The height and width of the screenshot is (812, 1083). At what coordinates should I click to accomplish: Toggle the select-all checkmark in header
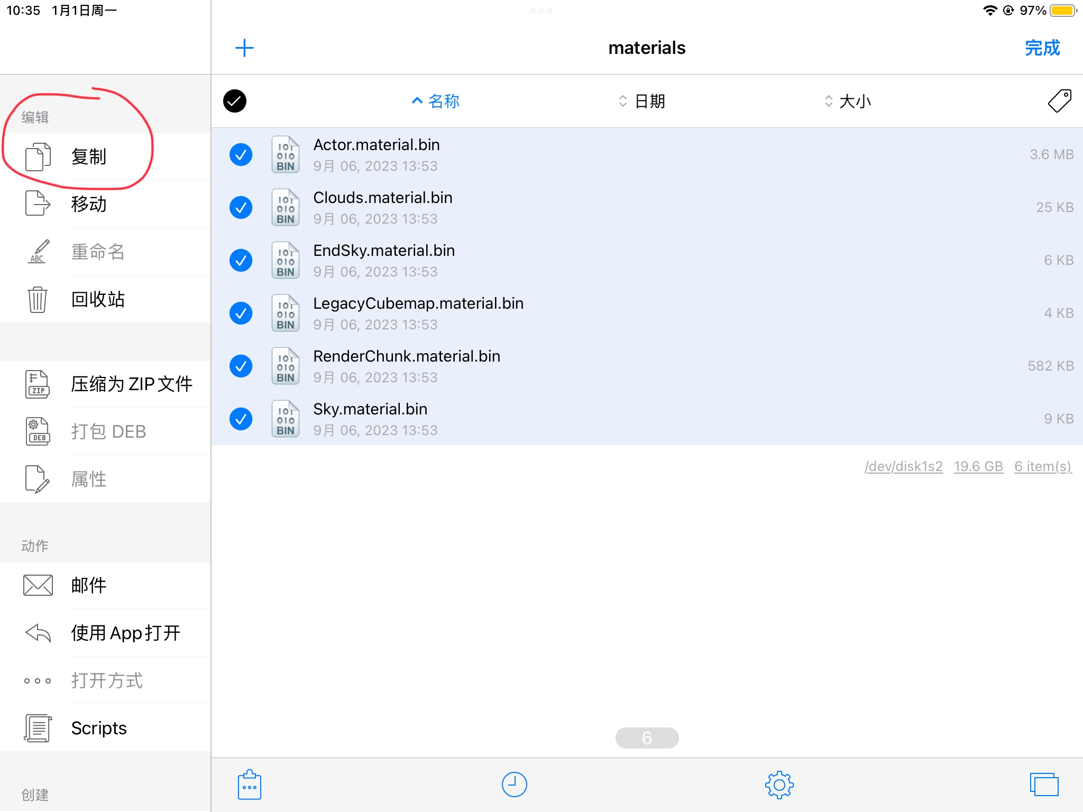point(235,101)
